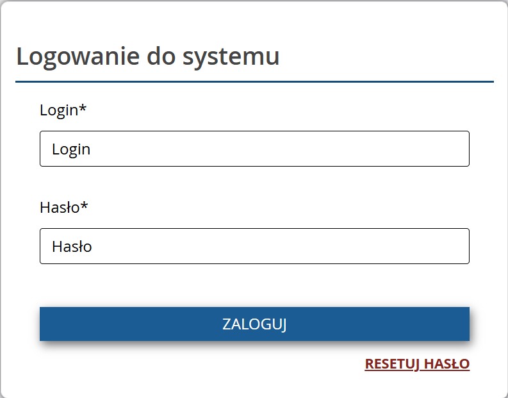Activate the first text box under Login*
Viewport: 508px width, 398px height.
coord(254,149)
